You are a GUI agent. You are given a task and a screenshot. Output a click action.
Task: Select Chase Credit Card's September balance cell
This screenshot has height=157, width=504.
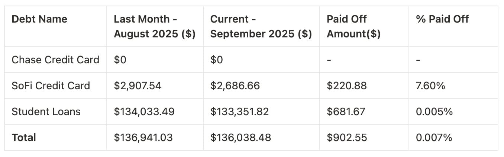pos(217,60)
